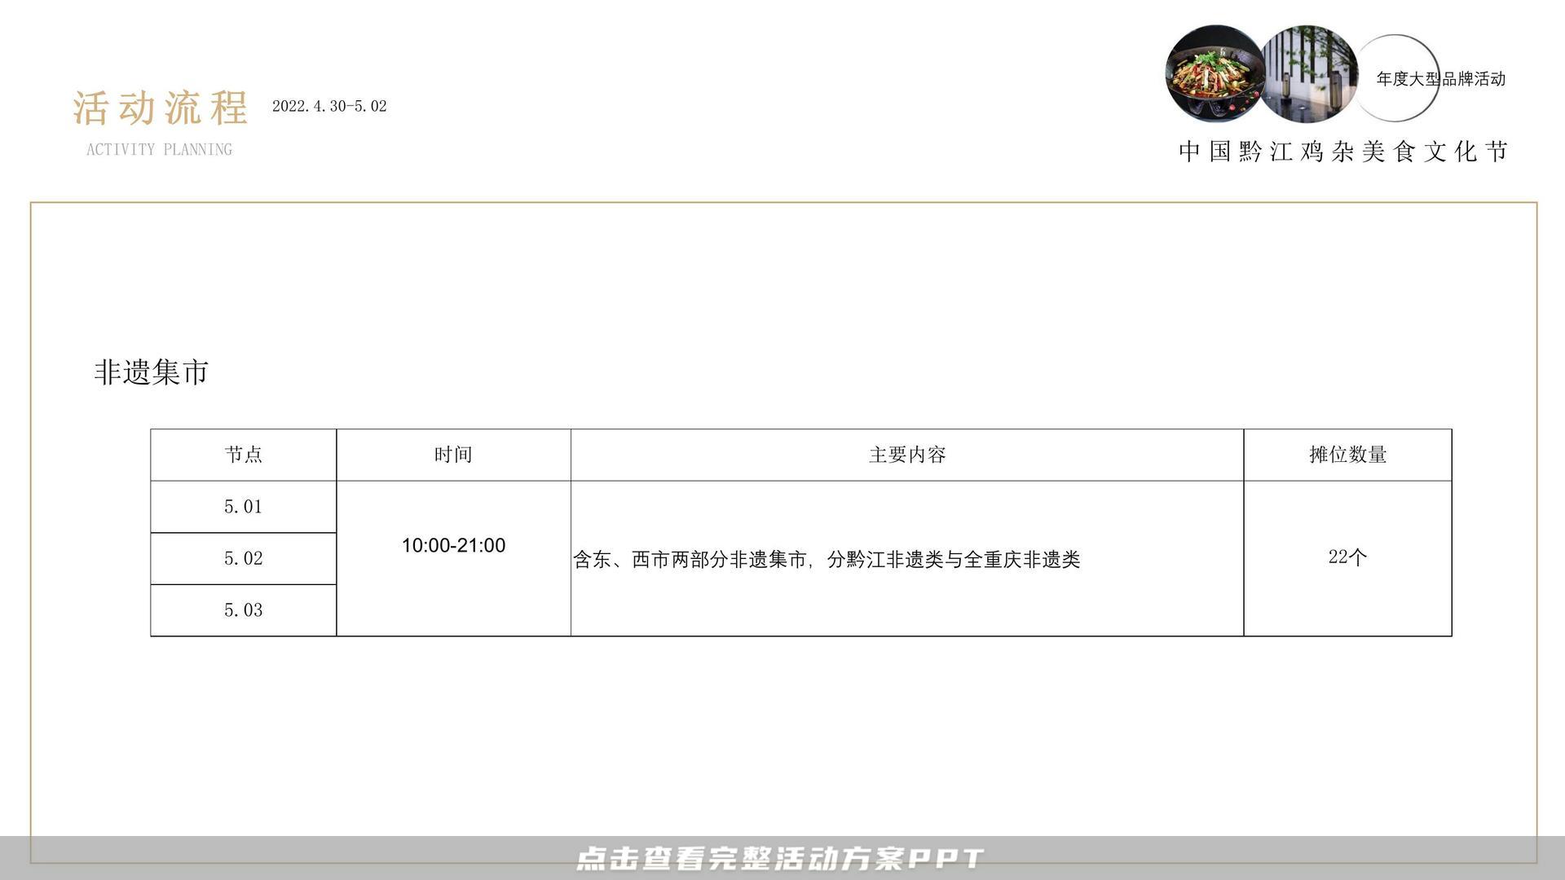Image resolution: width=1565 pixels, height=880 pixels.
Task: Click the date 2022.4.30-5.02
Action: (329, 106)
